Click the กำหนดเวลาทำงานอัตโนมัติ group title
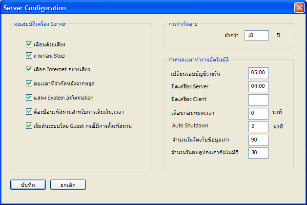307x205 pixels. pyautogui.click(x=199, y=60)
